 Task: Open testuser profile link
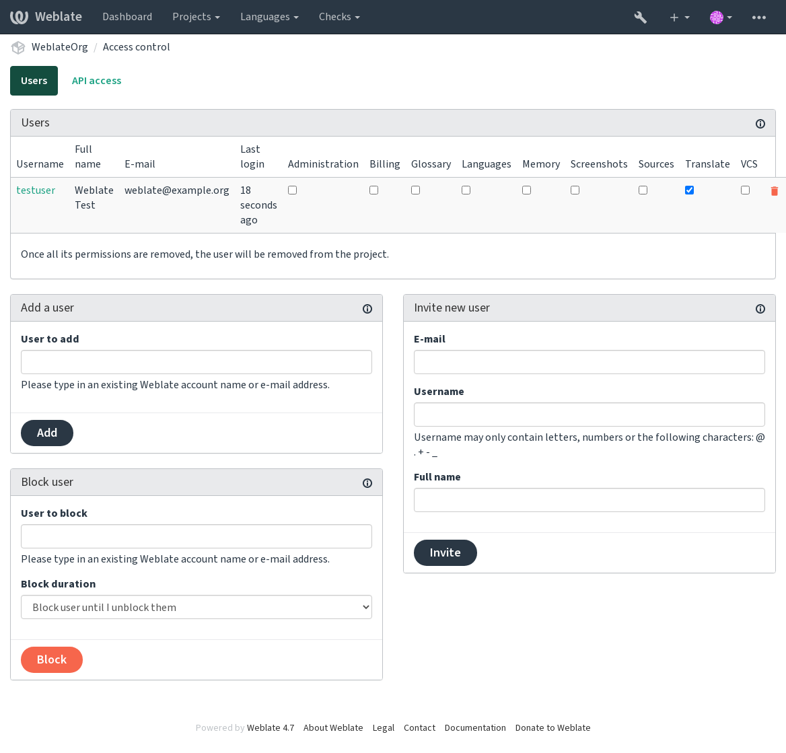point(36,190)
